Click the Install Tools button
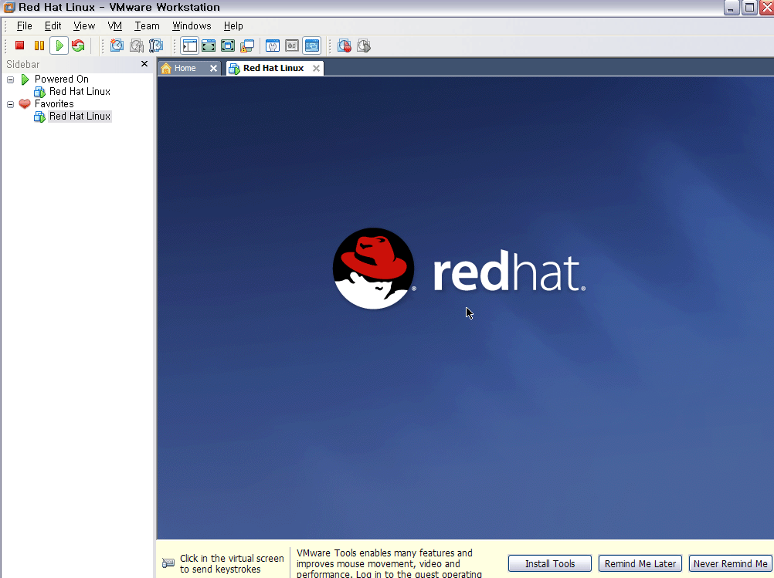Viewport: 774px width, 578px height. point(550,563)
